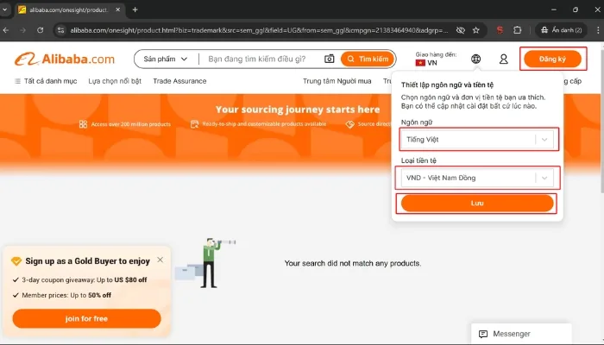Click the Alibaba.com logo

pos(65,59)
